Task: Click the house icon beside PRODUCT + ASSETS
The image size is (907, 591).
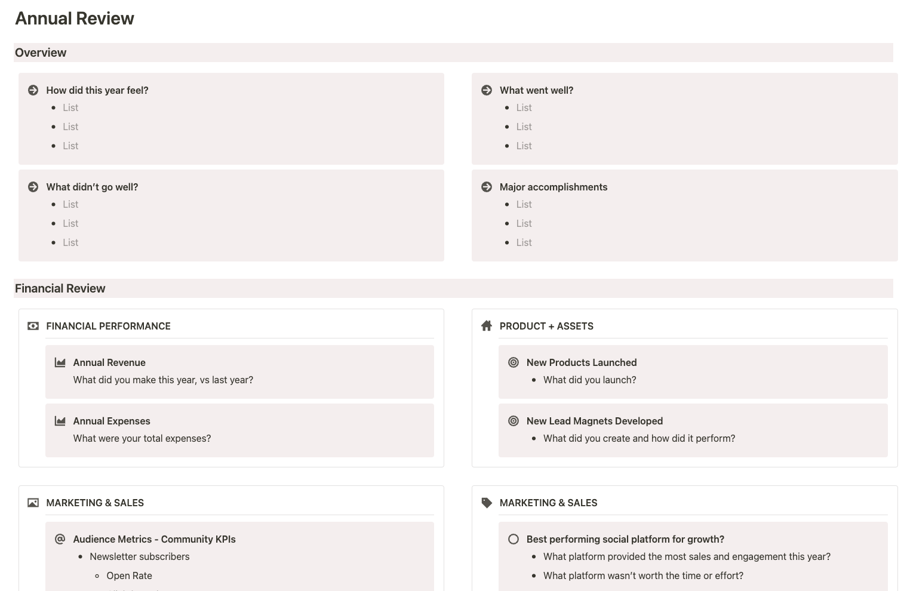Action: coord(487,326)
